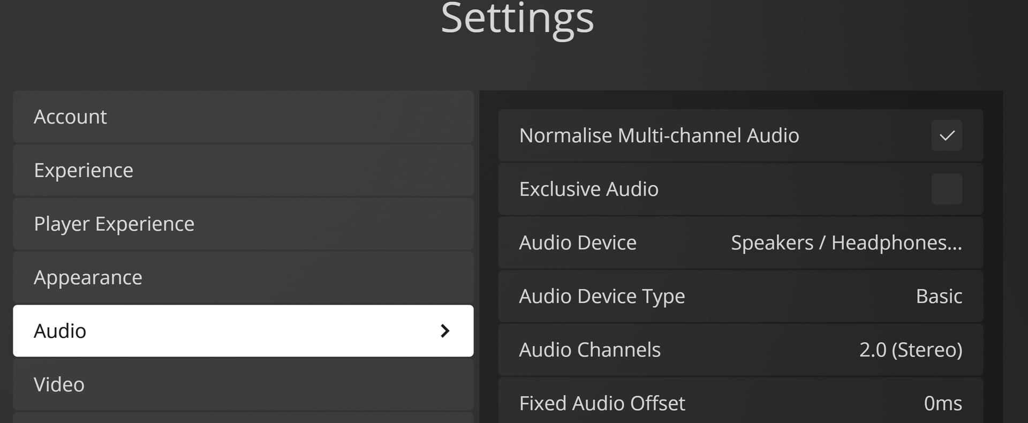Click the Audio Device Type label

602,296
